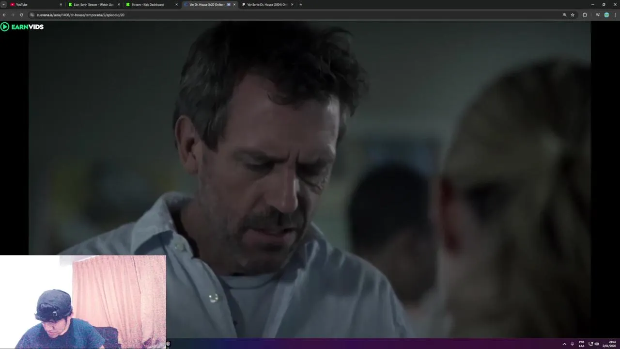Reload the cuevana page
The image size is (620, 349).
tap(21, 15)
